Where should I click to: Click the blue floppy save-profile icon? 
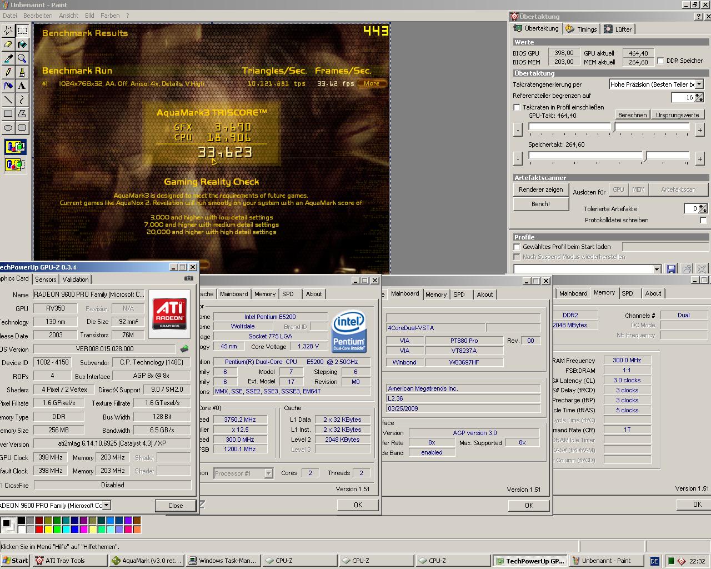(671, 269)
